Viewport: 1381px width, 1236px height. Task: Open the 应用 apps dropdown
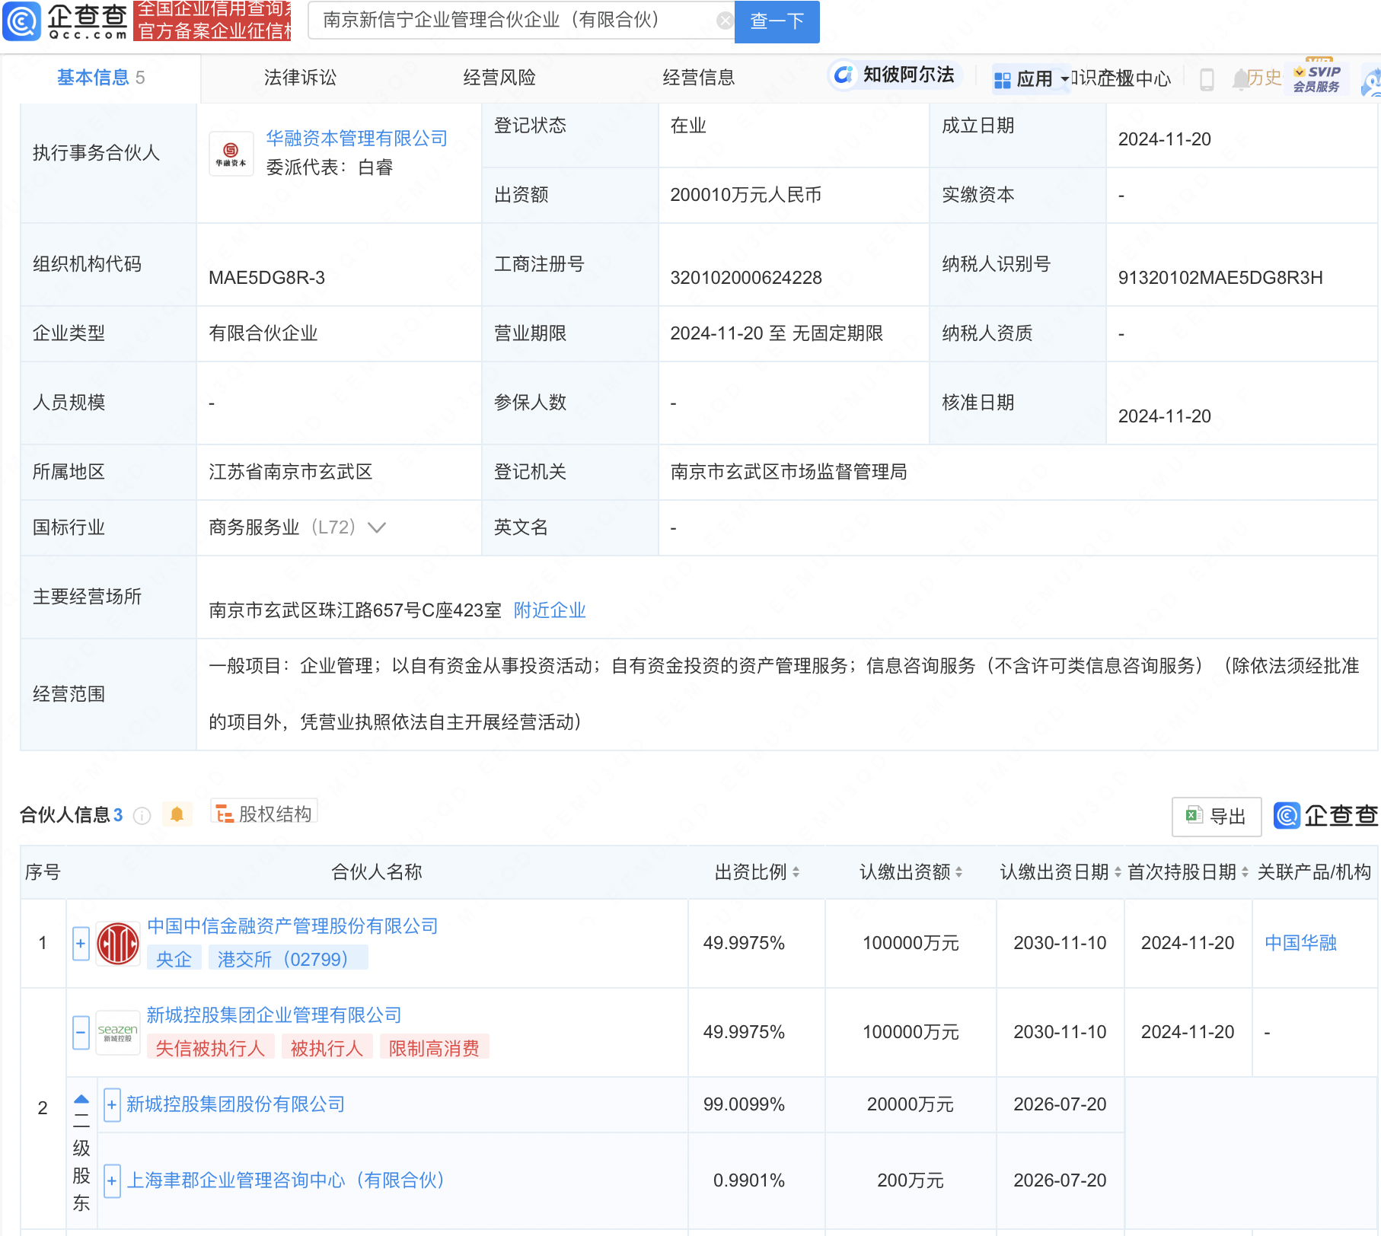point(1032,79)
